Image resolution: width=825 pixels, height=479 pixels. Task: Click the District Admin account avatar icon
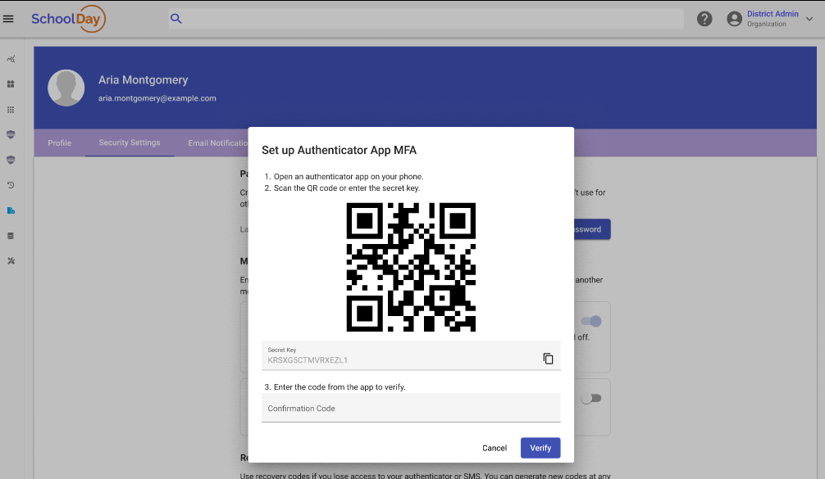tap(734, 19)
